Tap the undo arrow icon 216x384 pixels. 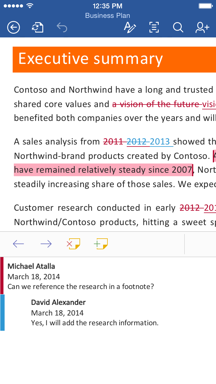(x=62, y=27)
